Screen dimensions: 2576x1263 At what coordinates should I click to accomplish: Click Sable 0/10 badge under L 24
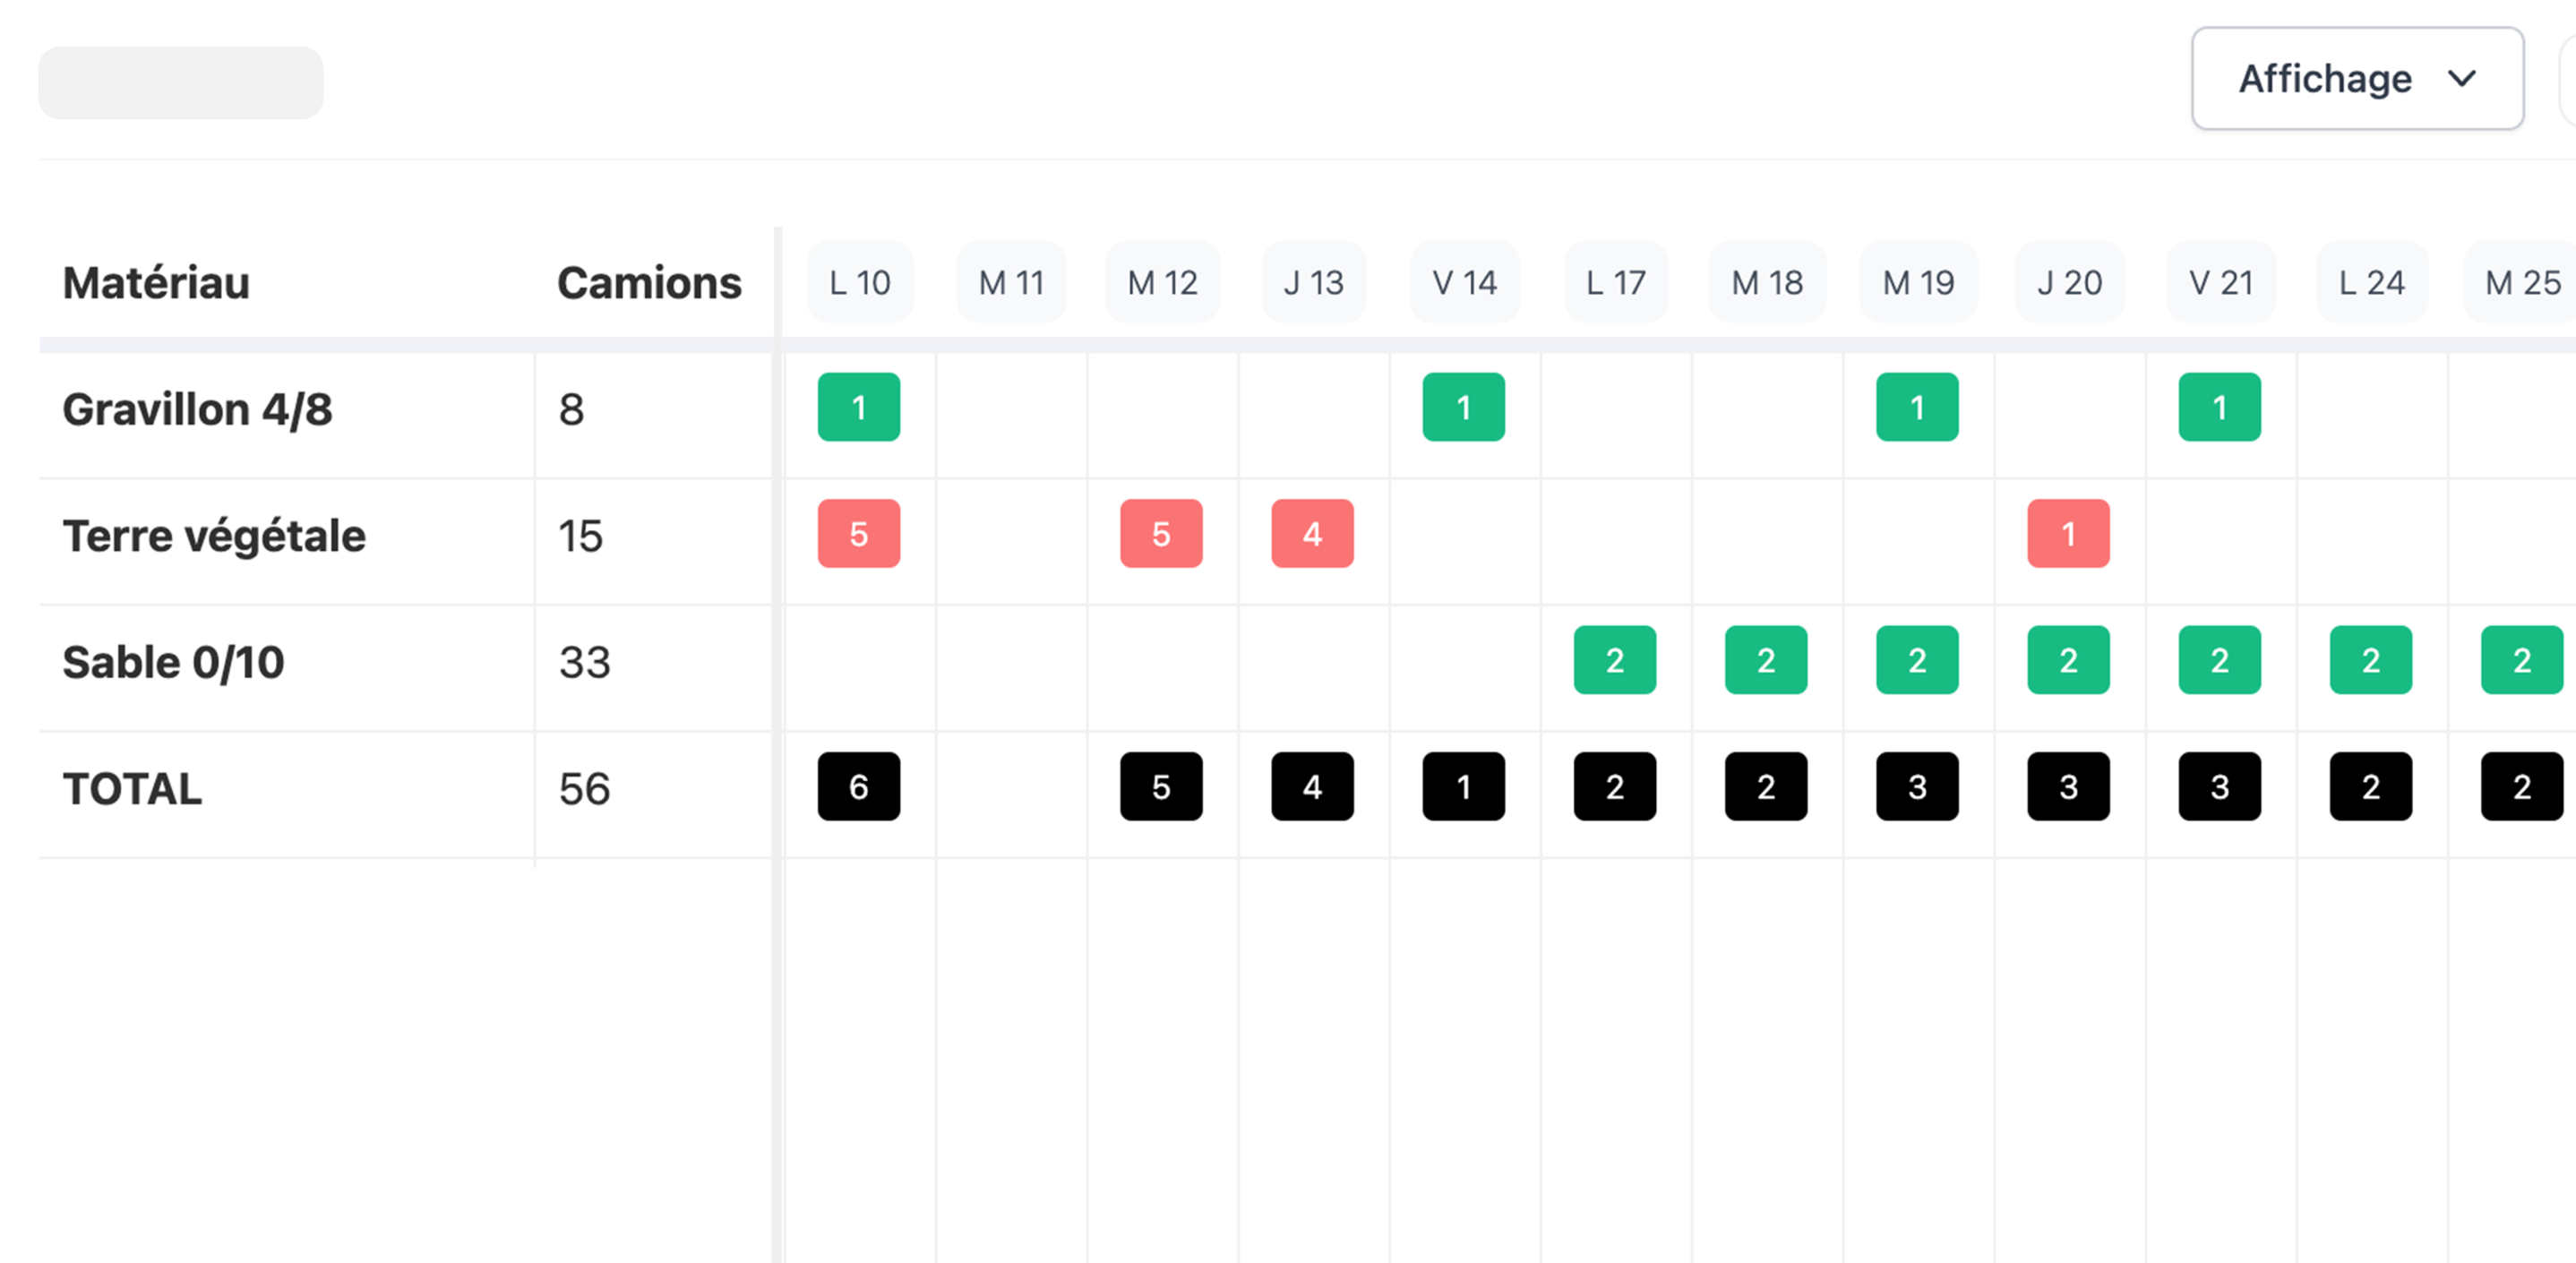[2370, 660]
